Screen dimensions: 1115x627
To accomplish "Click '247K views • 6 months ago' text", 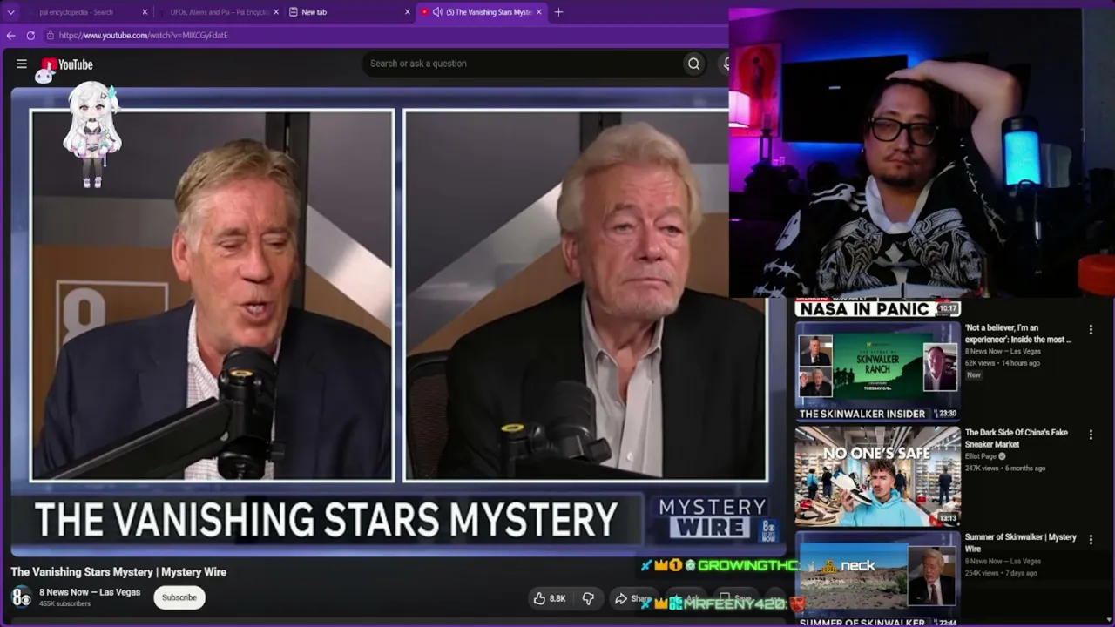I will 1005,469.
